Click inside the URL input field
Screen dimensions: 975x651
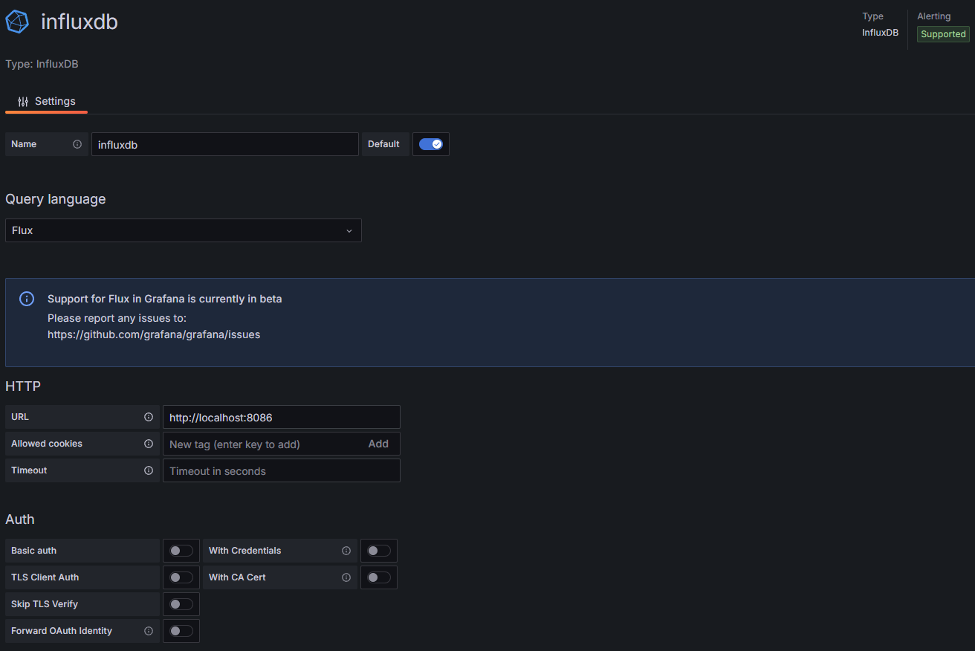[x=281, y=417]
